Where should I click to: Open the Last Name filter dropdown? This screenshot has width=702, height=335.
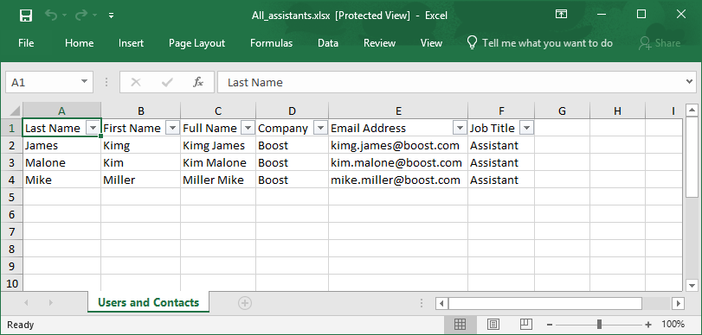pyautogui.click(x=93, y=128)
